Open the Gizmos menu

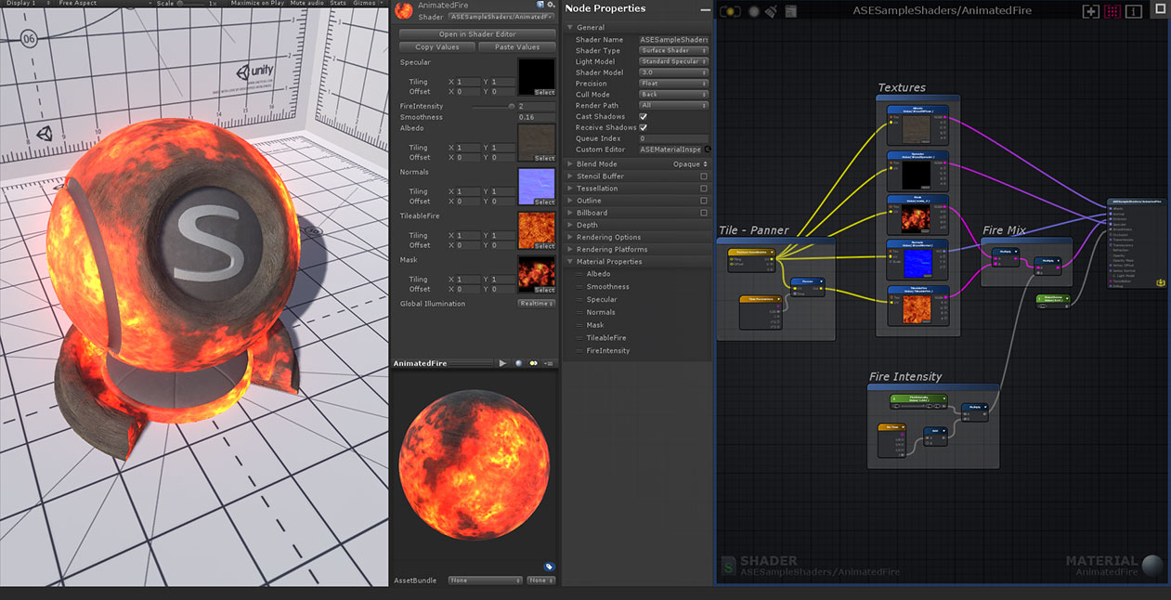pos(365,4)
